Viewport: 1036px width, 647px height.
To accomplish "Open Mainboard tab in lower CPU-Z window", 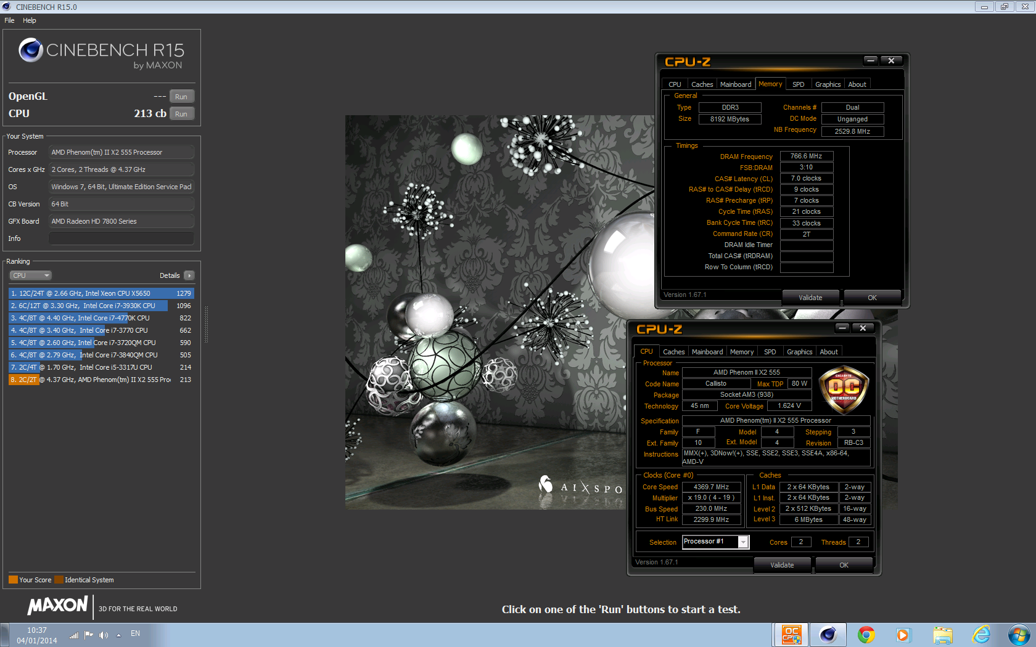I will [707, 352].
